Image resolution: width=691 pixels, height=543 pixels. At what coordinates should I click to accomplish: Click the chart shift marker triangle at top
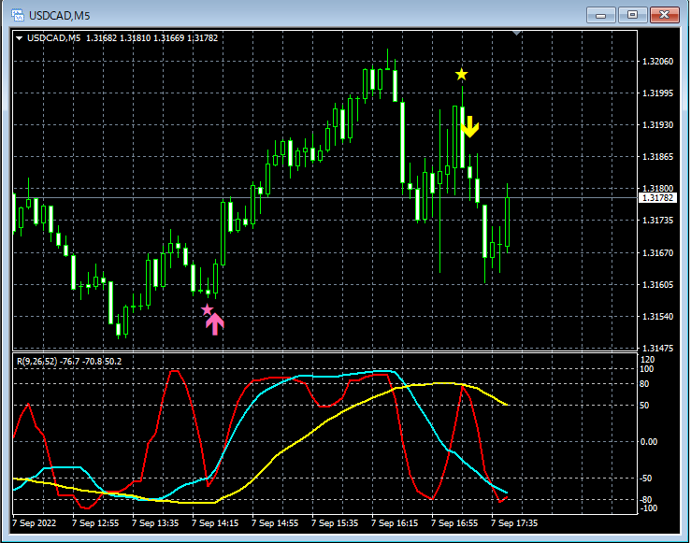tap(516, 33)
